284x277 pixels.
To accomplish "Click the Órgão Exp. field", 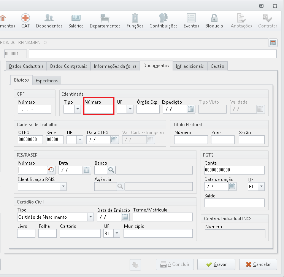I will coord(148,109).
